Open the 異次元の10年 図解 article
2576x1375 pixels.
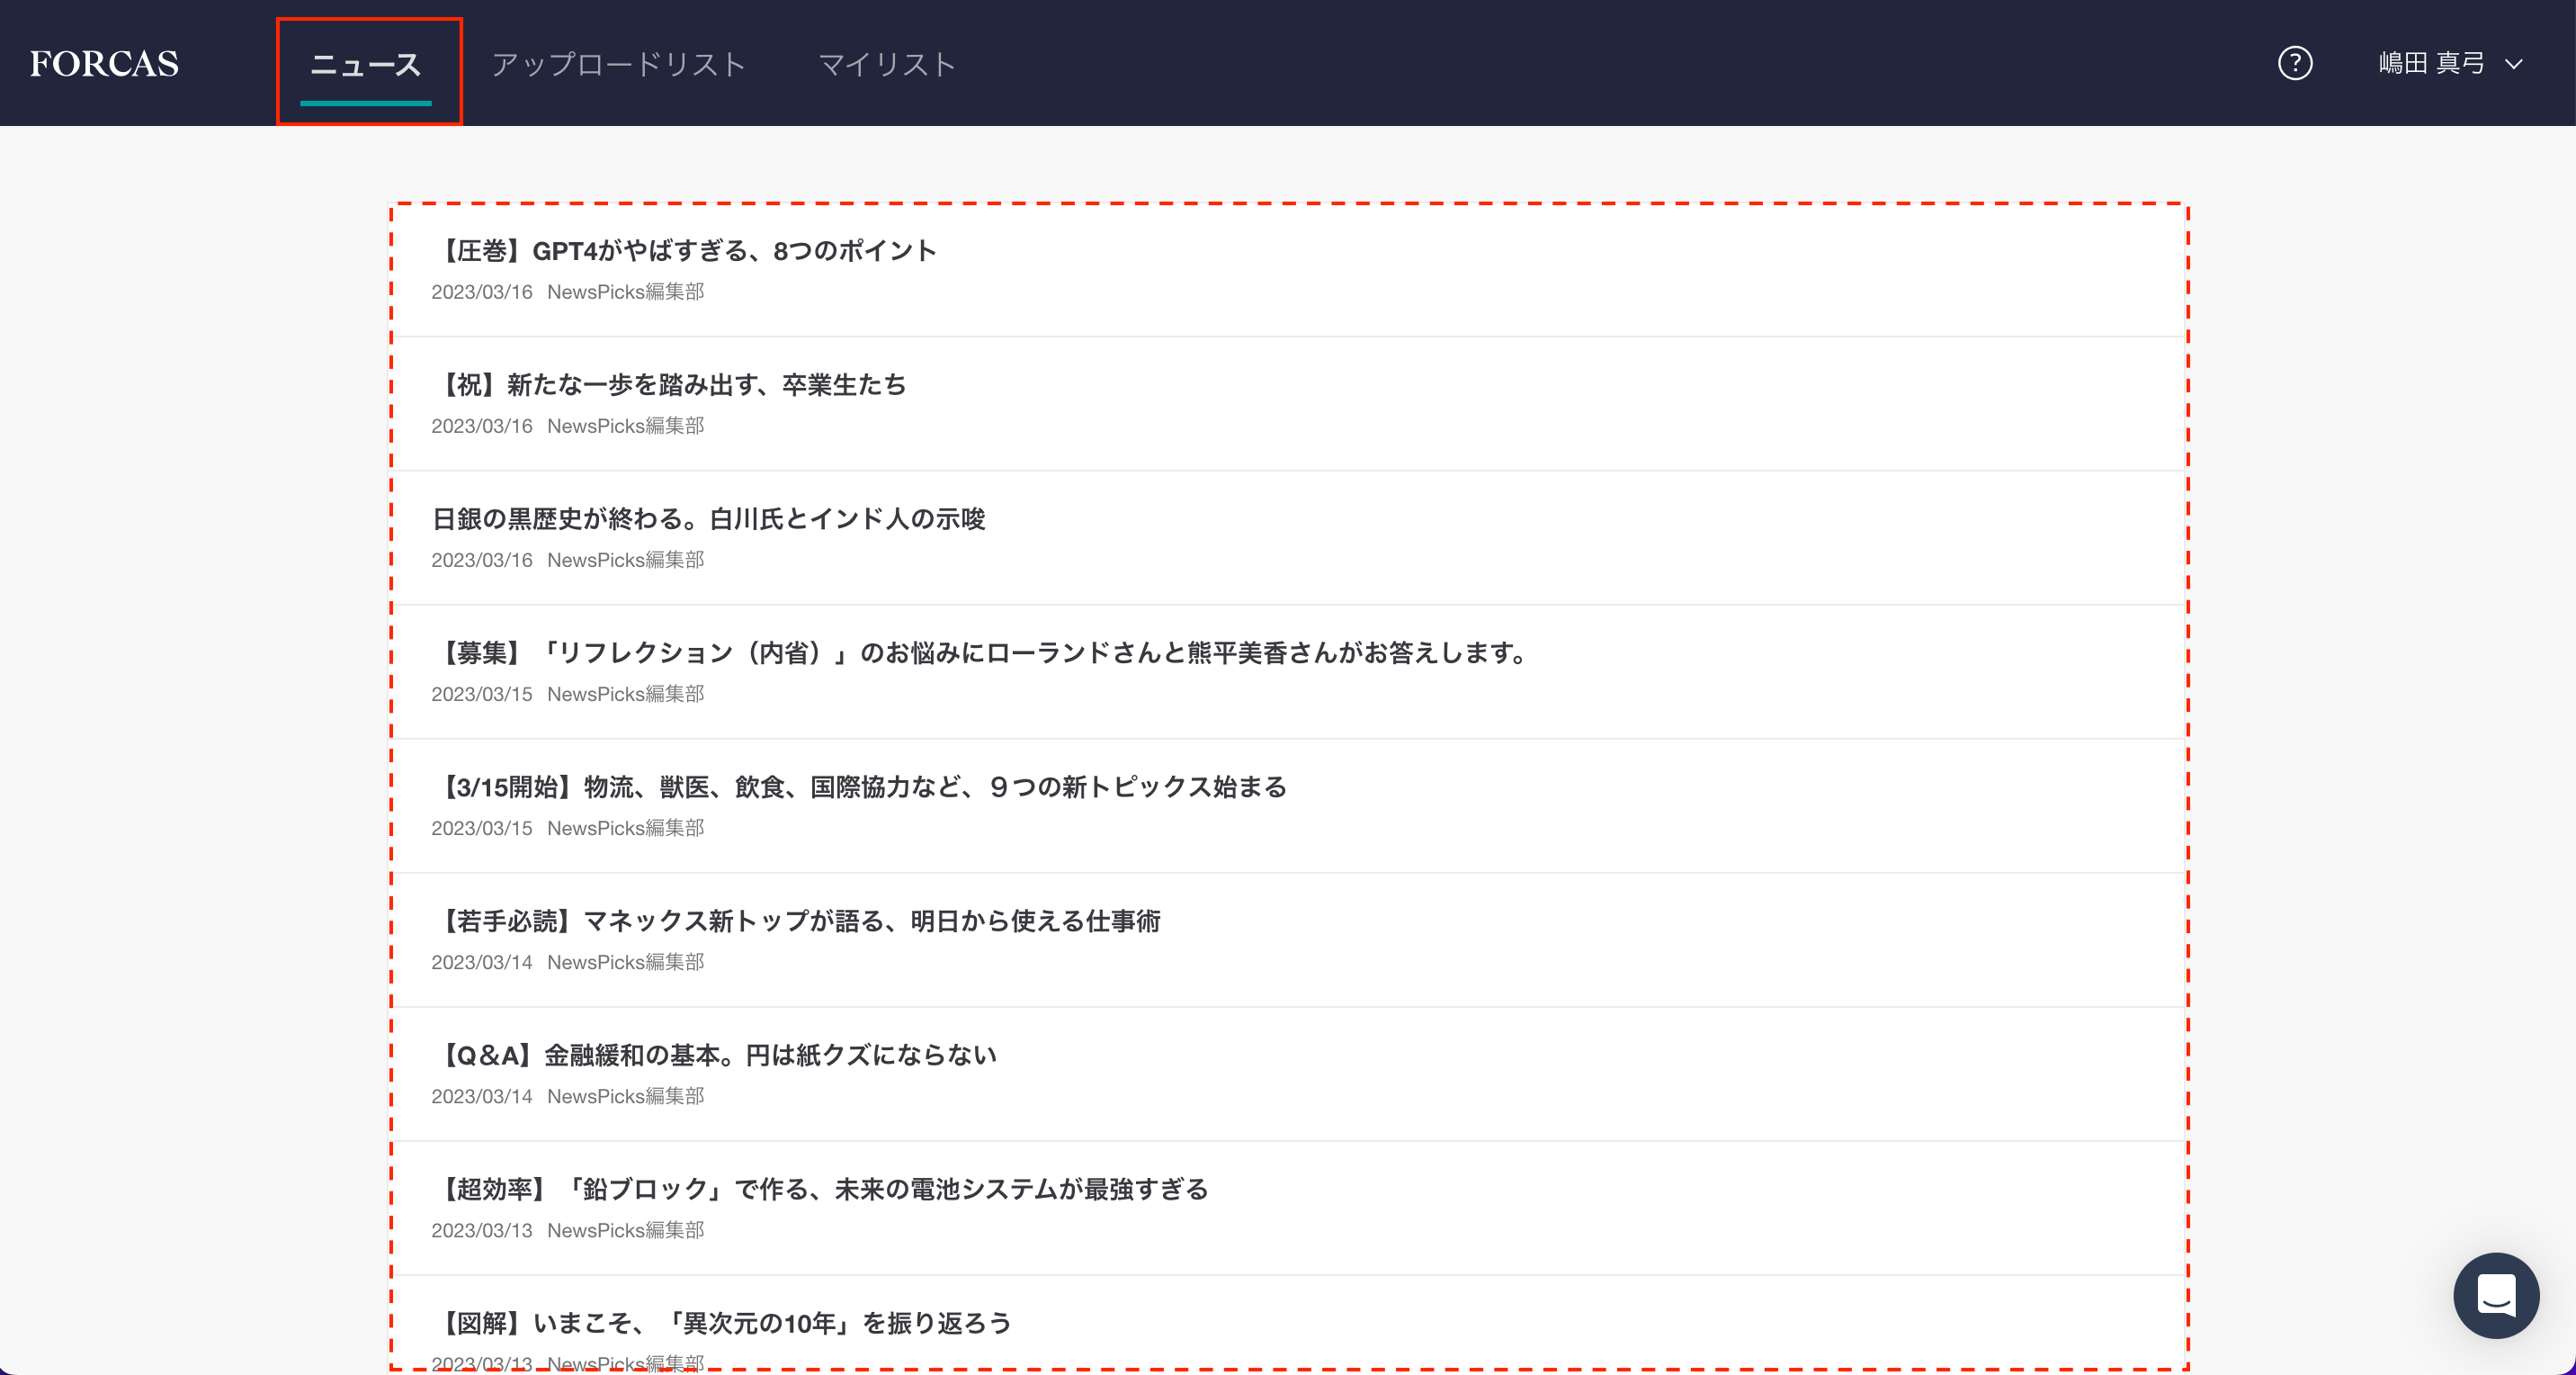(727, 1323)
